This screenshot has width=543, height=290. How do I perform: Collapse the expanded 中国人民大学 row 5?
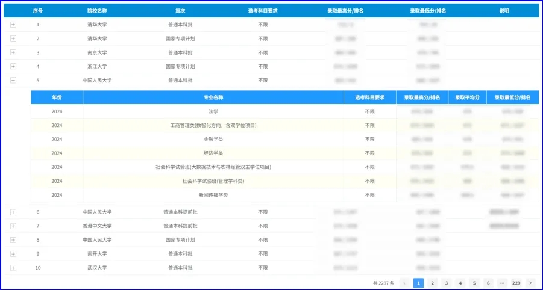point(13,80)
